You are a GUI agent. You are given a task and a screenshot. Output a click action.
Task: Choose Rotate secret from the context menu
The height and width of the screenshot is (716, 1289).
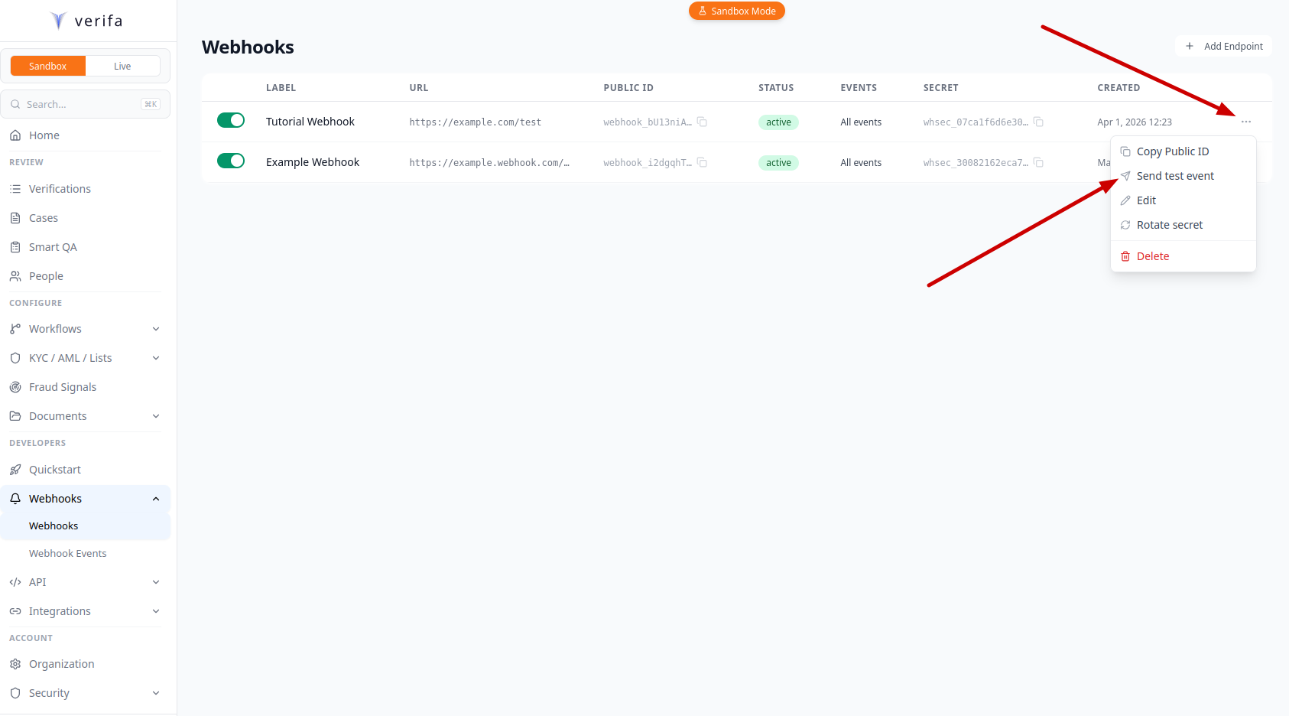click(1169, 224)
